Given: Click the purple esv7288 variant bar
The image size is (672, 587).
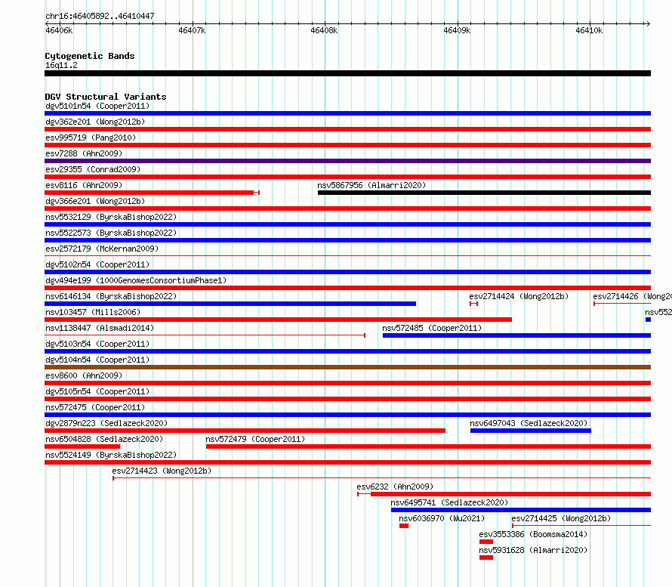Looking at the screenshot, I should (x=347, y=161).
